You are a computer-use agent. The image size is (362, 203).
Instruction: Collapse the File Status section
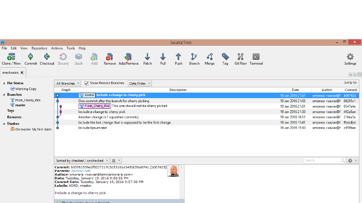(4, 83)
